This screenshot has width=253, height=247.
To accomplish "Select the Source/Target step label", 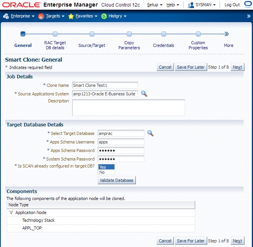I will pyautogui.click(x=92, y=45).
